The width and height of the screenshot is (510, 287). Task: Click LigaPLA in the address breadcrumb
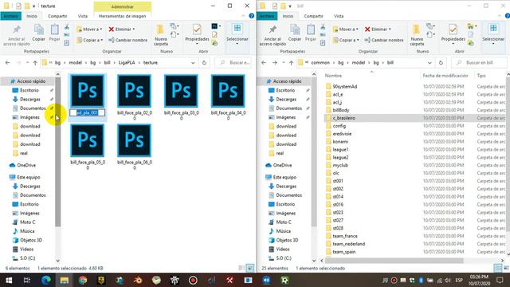[x=127, y=62]
